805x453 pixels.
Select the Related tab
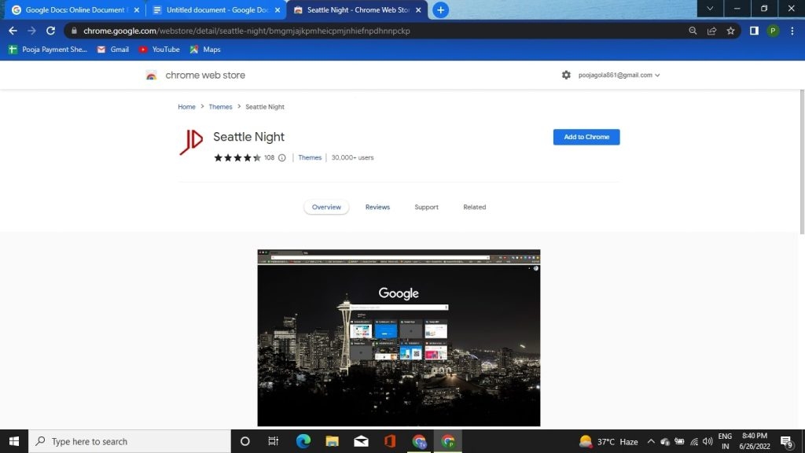click(474, 207)
